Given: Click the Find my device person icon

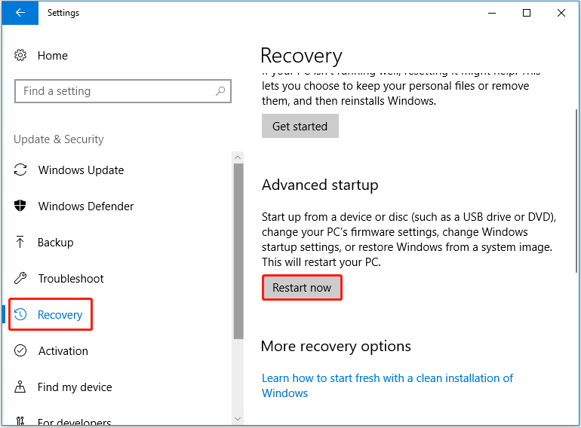Looking at the screenshot, I should pos(20,387).
